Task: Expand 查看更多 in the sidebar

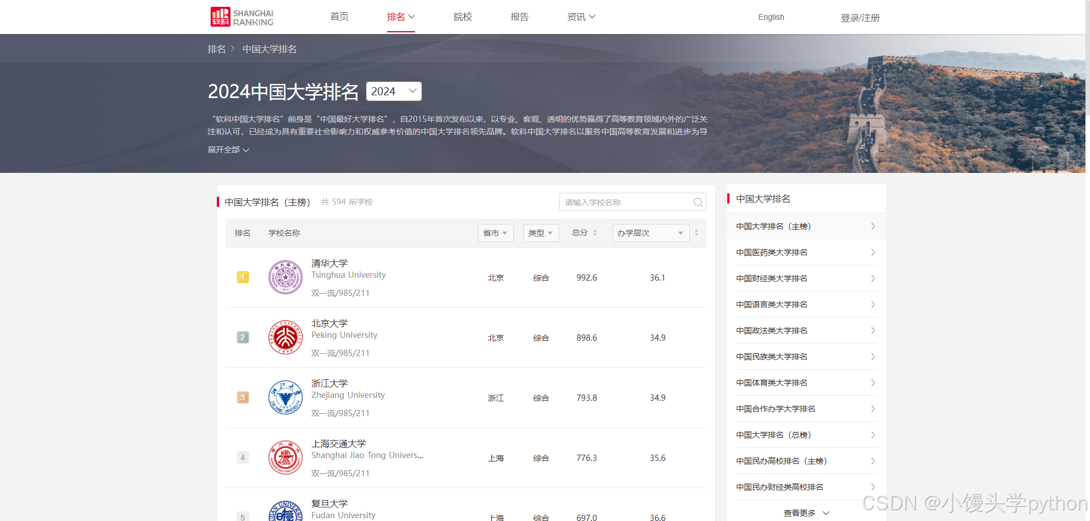Action: tap(806, 513)
